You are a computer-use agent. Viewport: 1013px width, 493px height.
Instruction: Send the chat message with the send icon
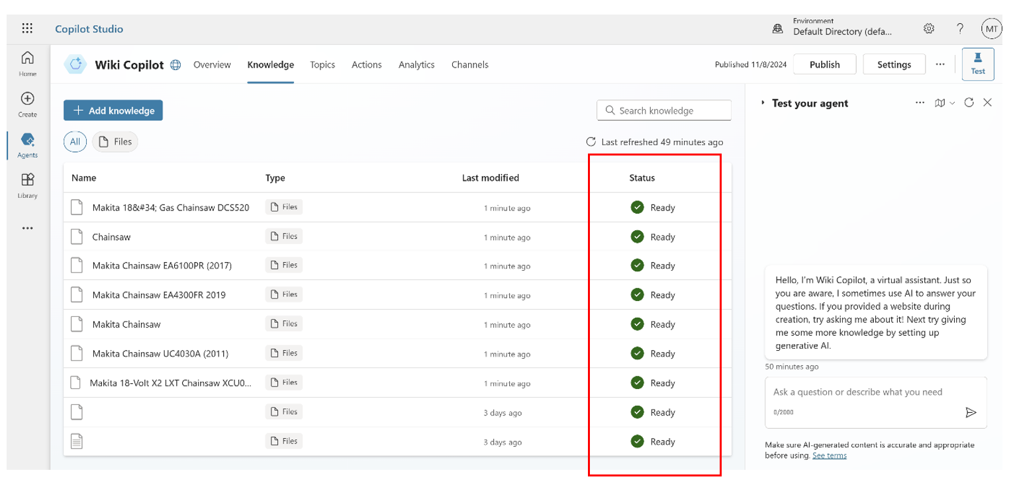tap(971, 412)
